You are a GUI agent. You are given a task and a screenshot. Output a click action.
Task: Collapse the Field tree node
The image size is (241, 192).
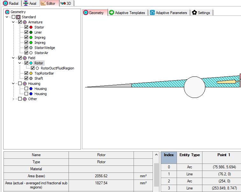coord(13,58)
